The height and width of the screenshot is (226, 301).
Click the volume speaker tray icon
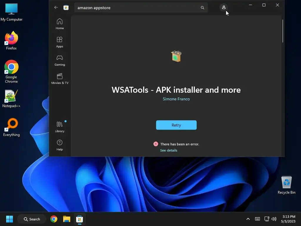point(274,219)
